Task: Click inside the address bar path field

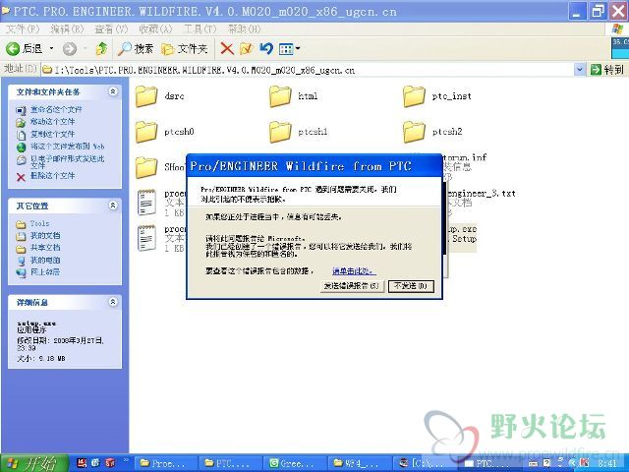Action: coord(308,70)
